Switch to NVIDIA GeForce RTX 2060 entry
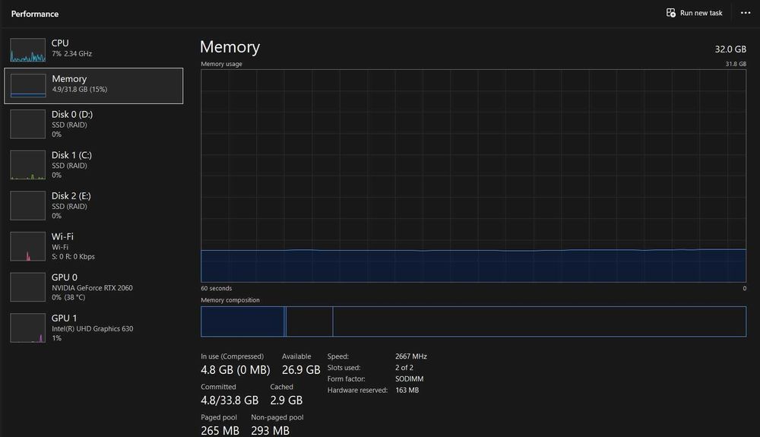This screenshot has width=760, height=437. (x=92, y=288)
